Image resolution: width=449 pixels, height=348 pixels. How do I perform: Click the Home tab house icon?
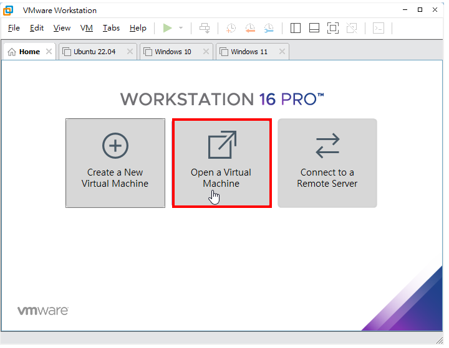12,52
